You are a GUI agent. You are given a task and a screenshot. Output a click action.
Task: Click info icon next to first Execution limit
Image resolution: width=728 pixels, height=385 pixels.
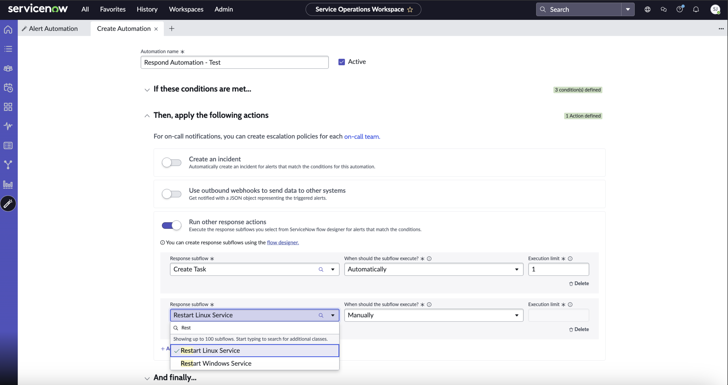pyautogui.click(x=570, y=259)
